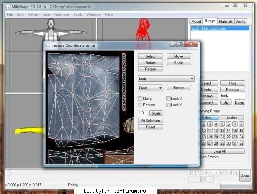Viewport: 257px width, 194px height.
Task: Click the Rotate tool button
Action: (151, 63)
